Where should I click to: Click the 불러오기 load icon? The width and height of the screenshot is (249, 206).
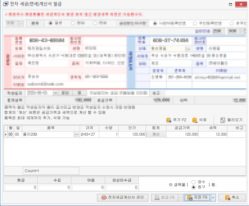tap(223, 120)
